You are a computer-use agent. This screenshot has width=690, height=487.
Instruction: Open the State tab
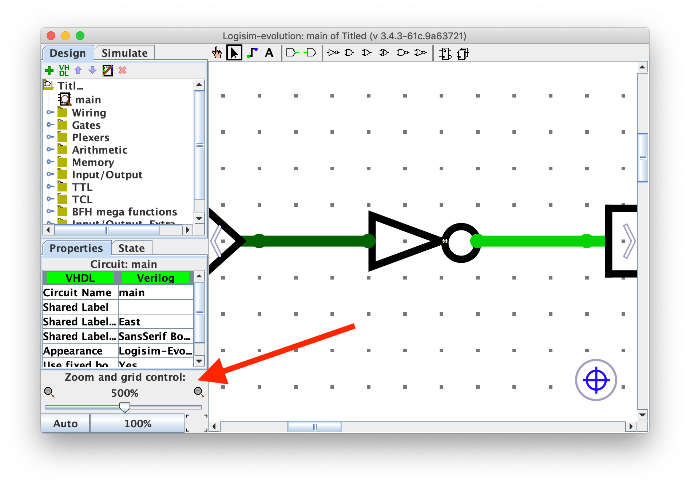point(132,248)
